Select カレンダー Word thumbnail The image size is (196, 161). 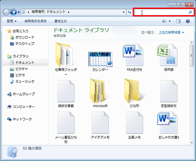(x=100, y=59)
